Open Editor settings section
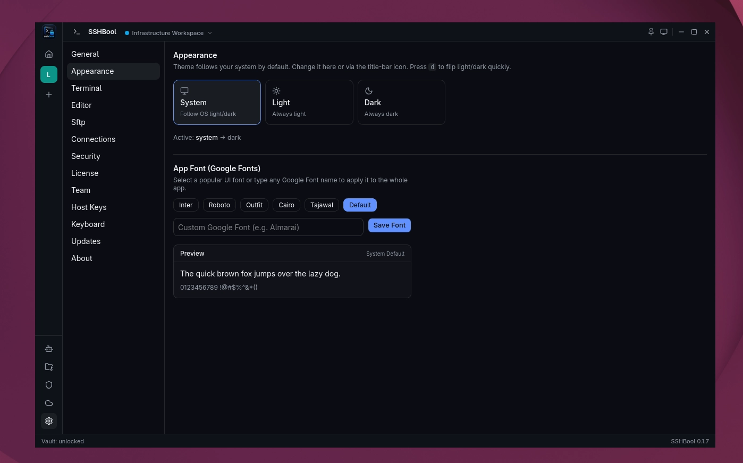 point(113,105)
